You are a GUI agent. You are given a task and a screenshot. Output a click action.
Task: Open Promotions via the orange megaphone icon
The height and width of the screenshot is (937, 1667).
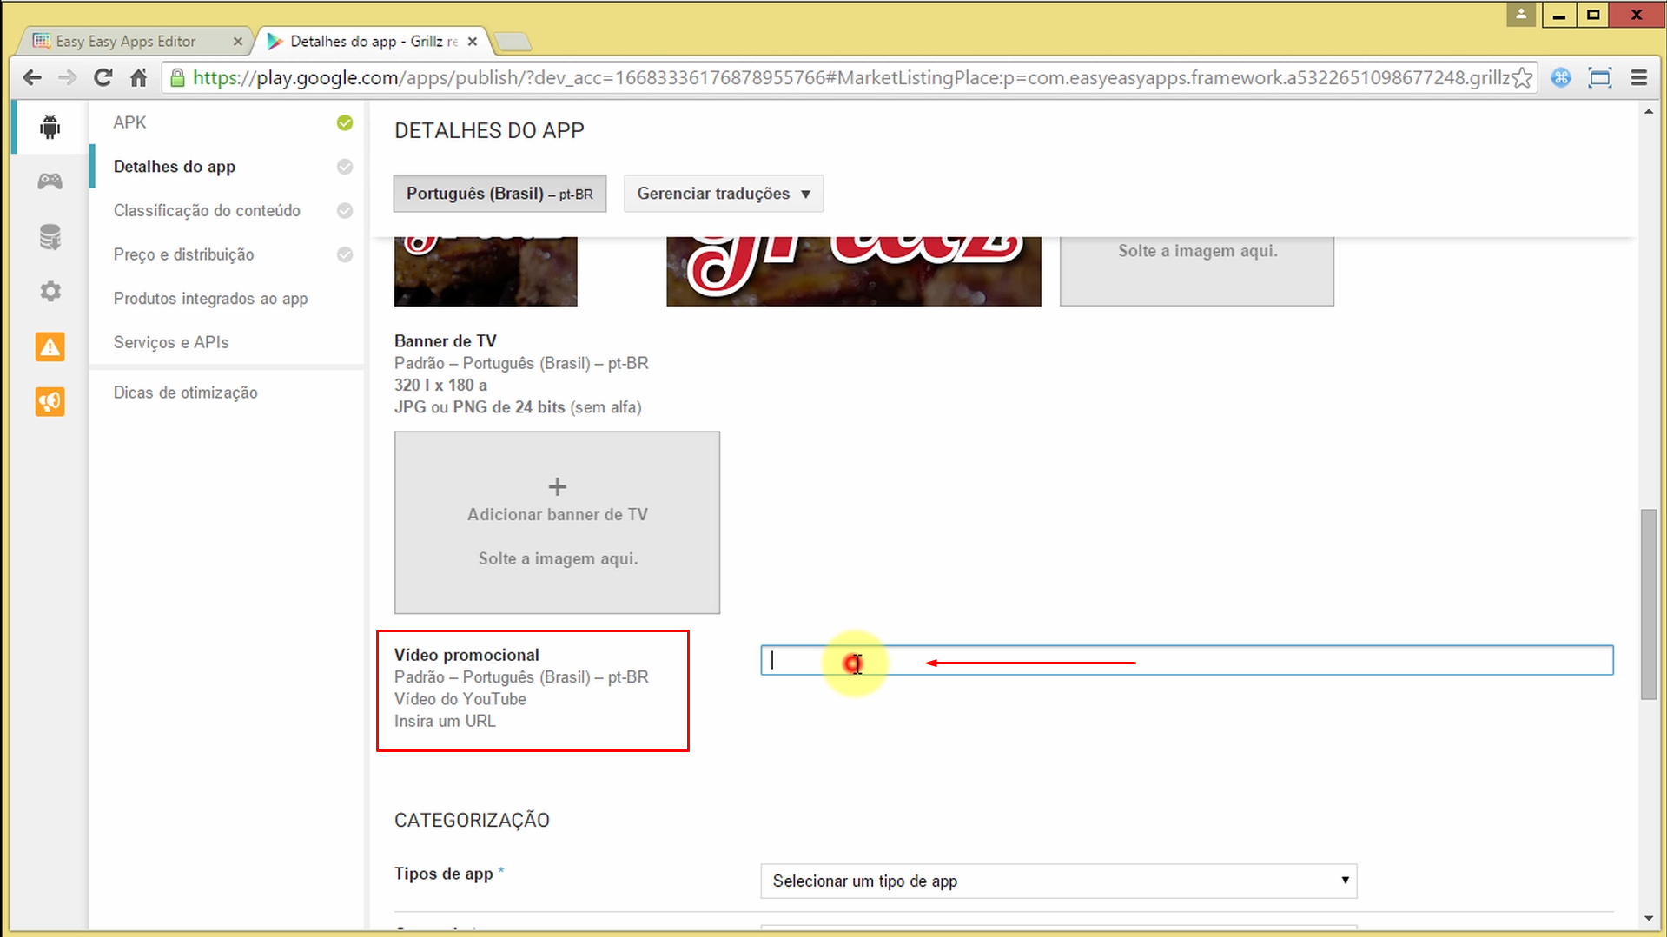click(50, 401)
